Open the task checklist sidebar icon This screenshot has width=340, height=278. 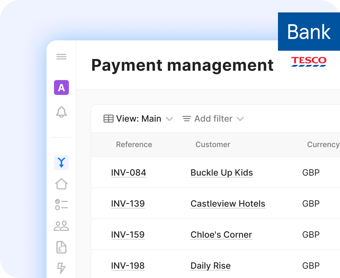61,204
